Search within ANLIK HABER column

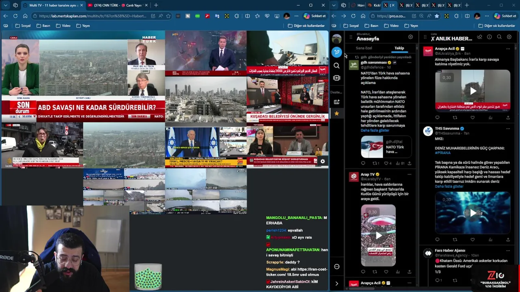[499, 37]
